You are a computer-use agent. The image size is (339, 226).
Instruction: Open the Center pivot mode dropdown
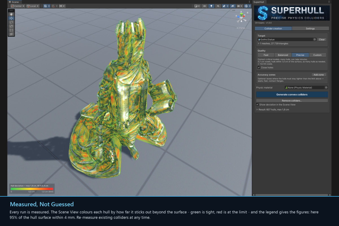point(18,6)
